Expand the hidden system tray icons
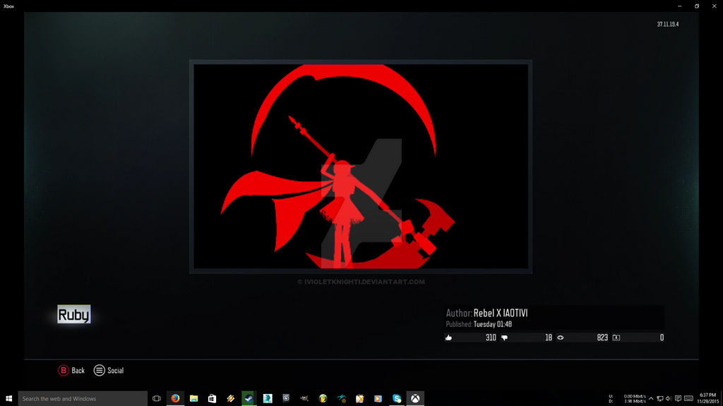723x406 pixels. (x=651, y=399)
